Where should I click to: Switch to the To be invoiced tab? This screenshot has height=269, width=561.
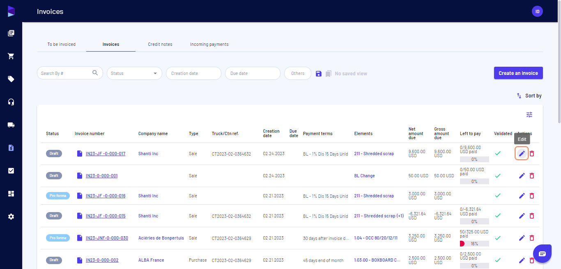pos(62,44)
